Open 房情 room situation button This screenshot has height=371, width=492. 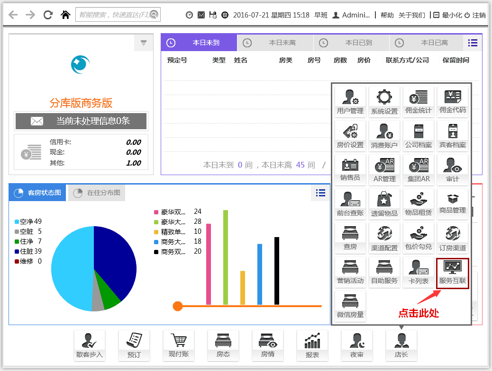pos(268,345)
